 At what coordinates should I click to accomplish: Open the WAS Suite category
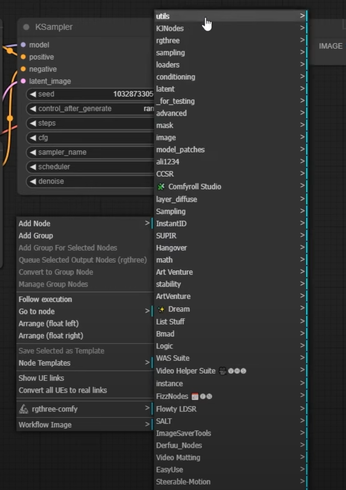pyautogui.click(x=231, y=358)
